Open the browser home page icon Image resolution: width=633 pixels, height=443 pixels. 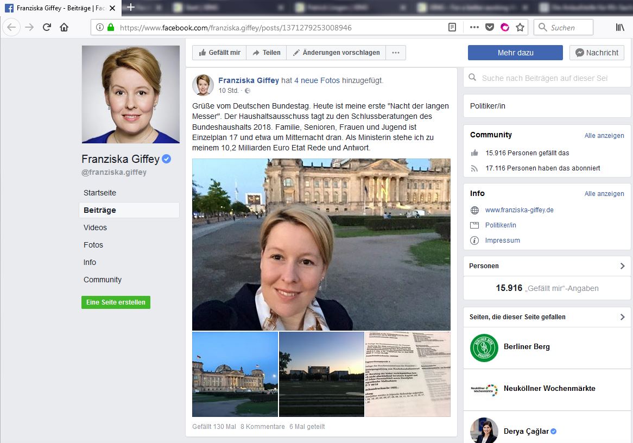pyautogui.click(x=64, y=28)
